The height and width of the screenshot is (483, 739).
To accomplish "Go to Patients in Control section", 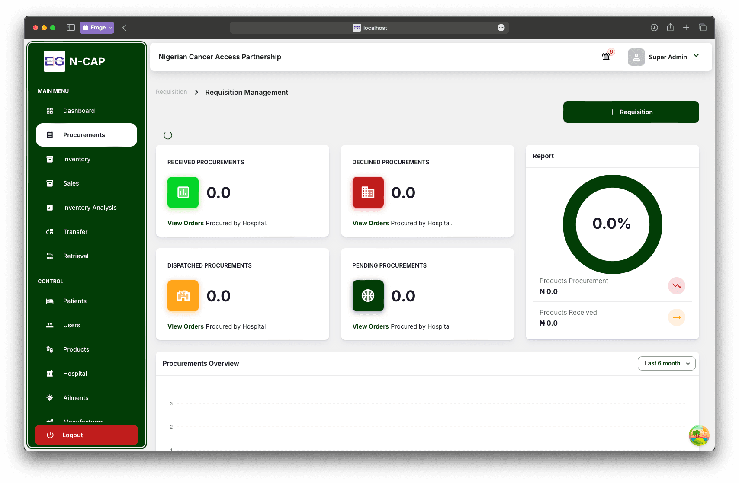I will point(74,301).
